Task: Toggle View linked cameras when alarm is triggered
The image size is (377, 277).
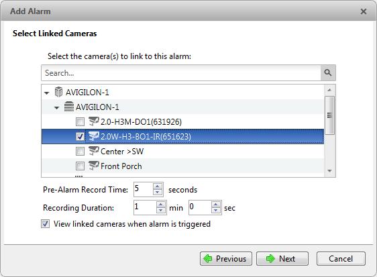Action: click(45, 224)
